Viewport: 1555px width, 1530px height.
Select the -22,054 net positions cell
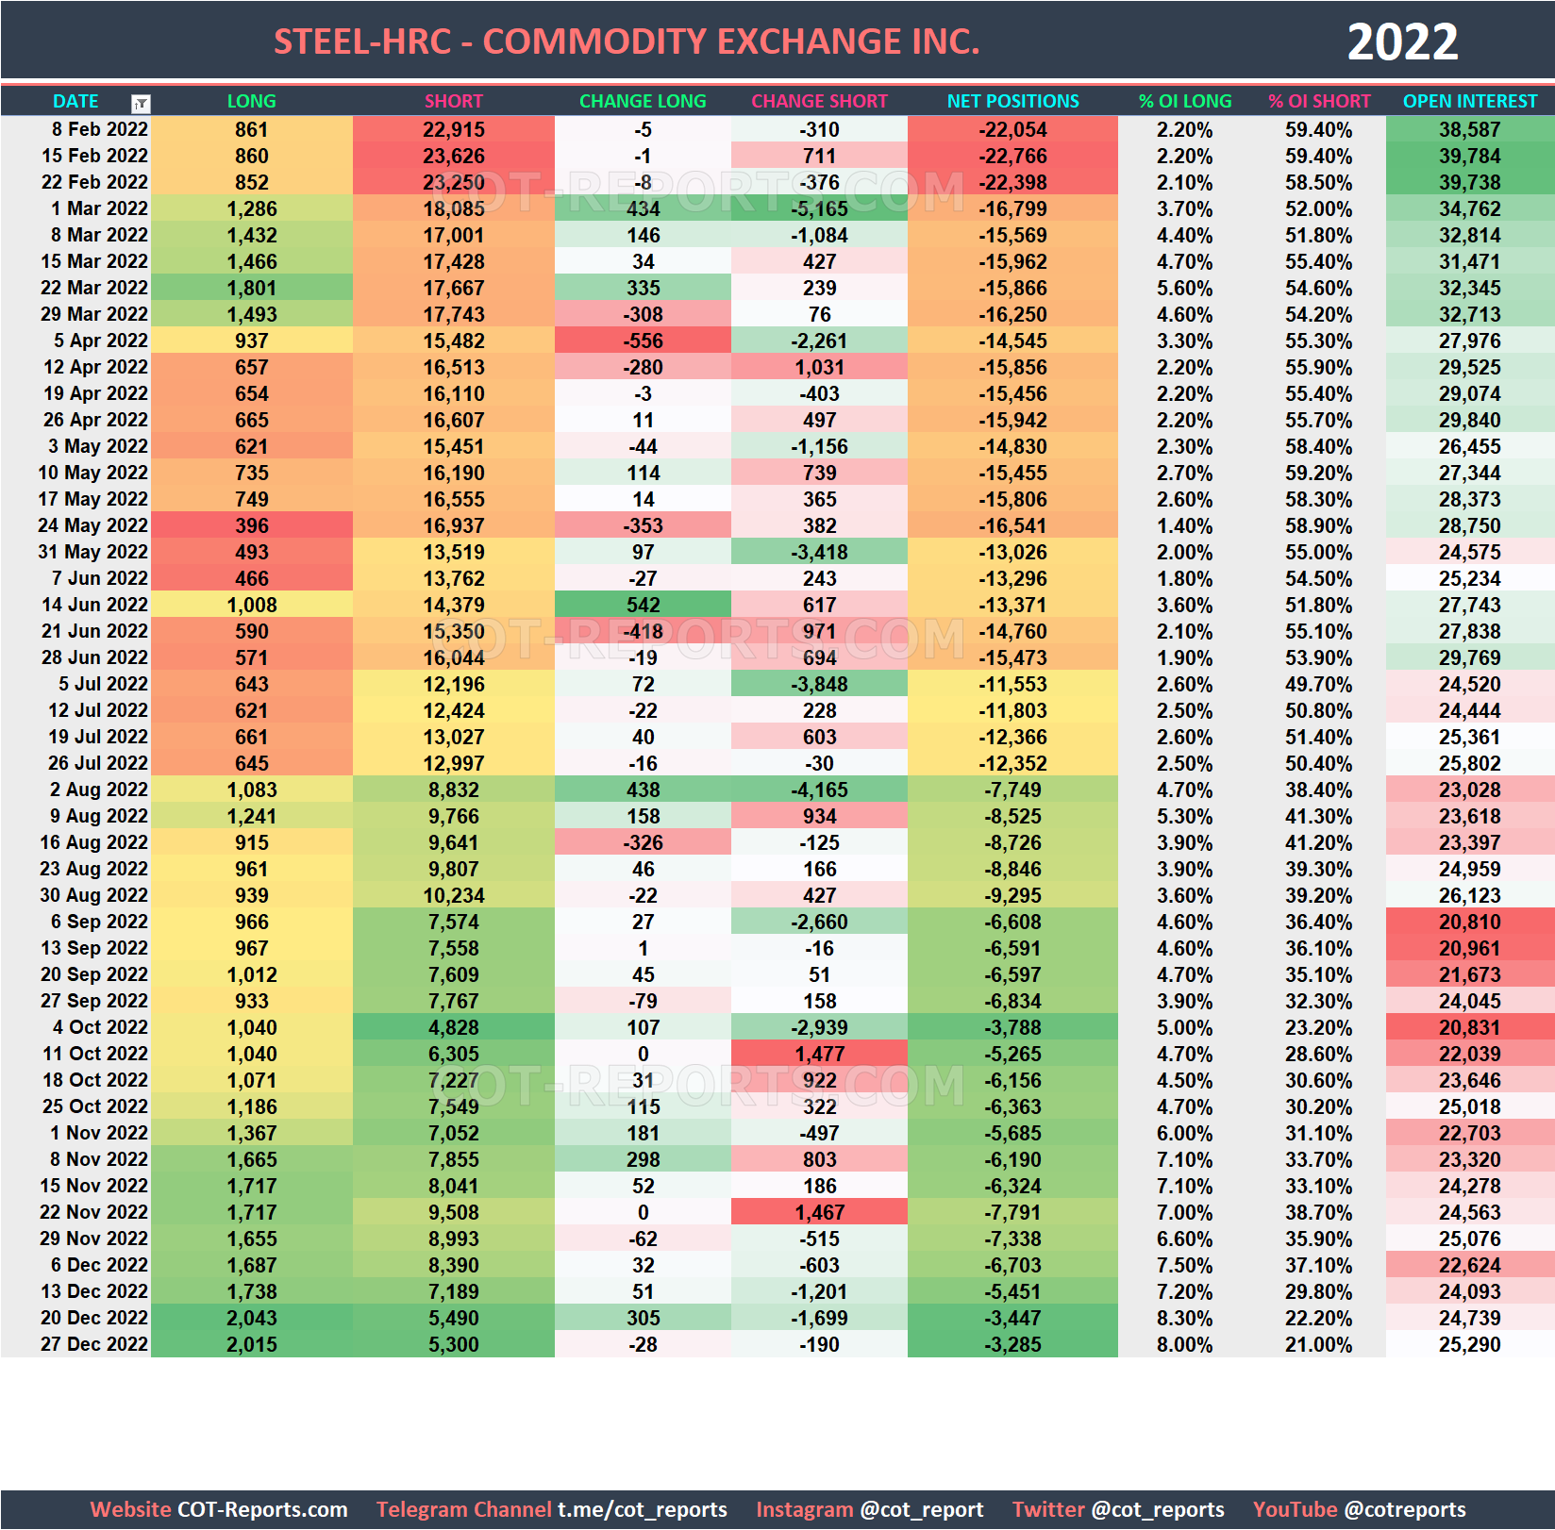[1012, 129]
